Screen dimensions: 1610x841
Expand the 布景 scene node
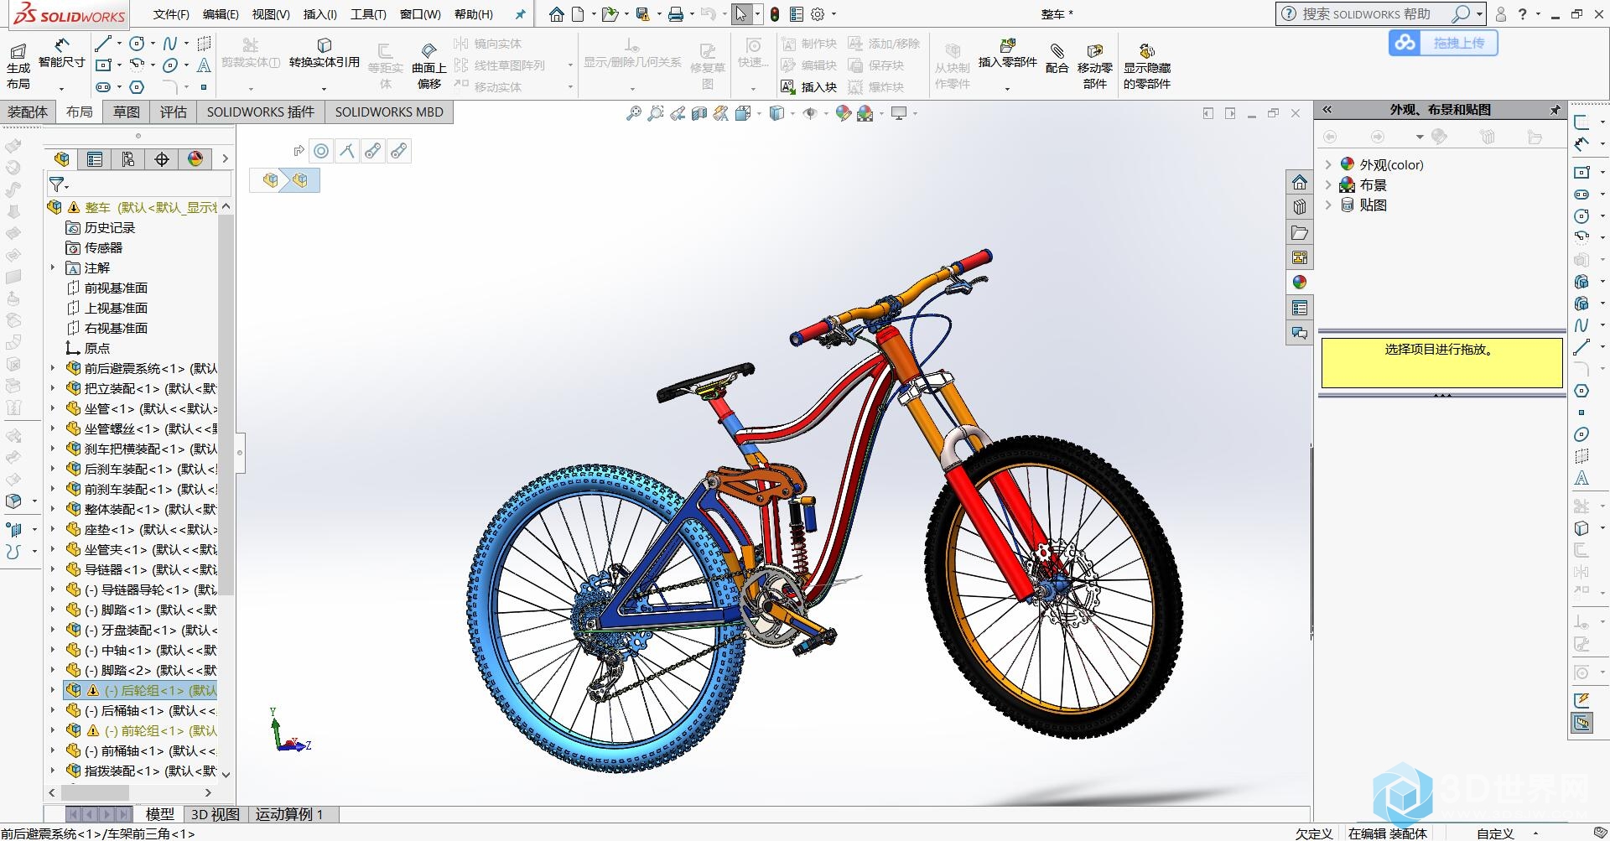point(1328,184)
